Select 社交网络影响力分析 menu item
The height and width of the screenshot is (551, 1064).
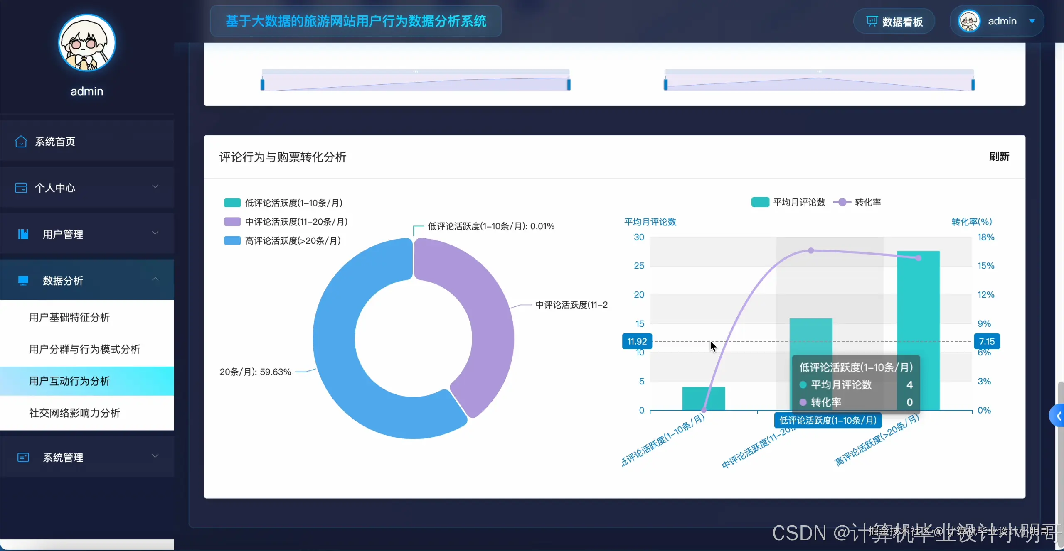(74, 413)
